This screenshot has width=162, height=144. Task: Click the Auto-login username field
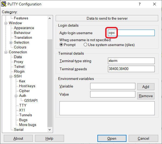131,33
